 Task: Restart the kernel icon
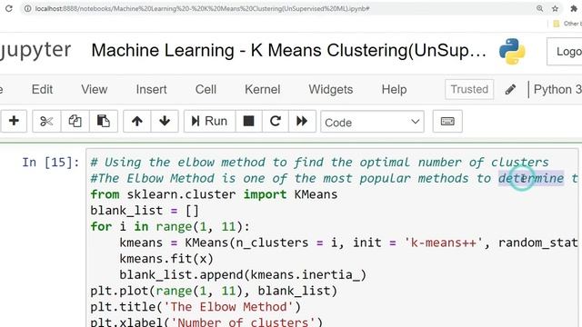[x=275, y=121]
